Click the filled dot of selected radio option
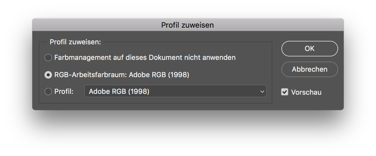This screenshot has height=156, width=376. click(48, 75)
